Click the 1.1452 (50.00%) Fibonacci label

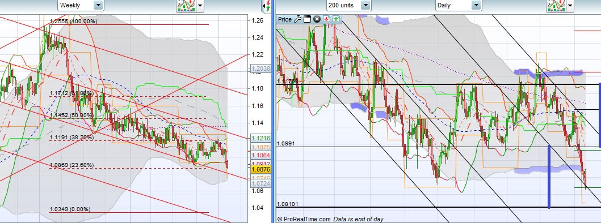point(72,115)
